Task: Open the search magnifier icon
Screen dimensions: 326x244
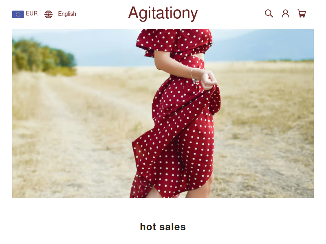Action: tap(269, 13)
